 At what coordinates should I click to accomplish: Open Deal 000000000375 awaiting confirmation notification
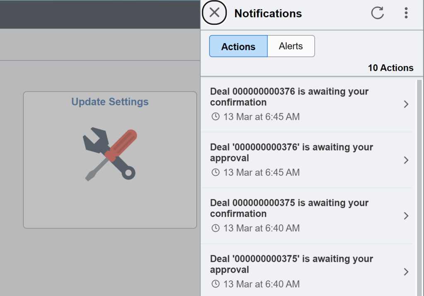coord(289,208)
